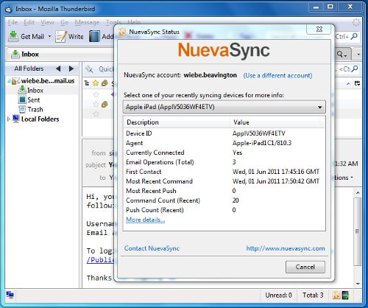Click the Get Mail toolbar button
Image resolution: width=368 pixels, height=308 pixels.
[26, 37]
